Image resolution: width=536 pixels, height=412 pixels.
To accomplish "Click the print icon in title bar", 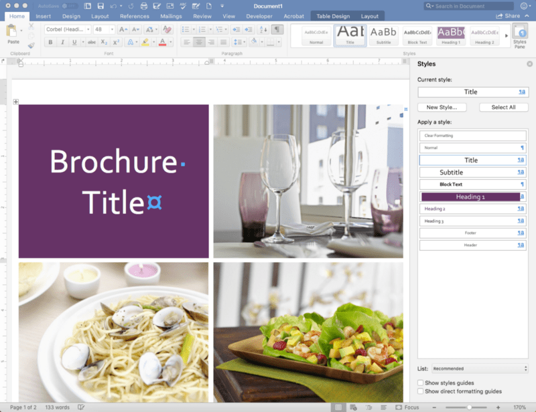I will click(143, 6).
